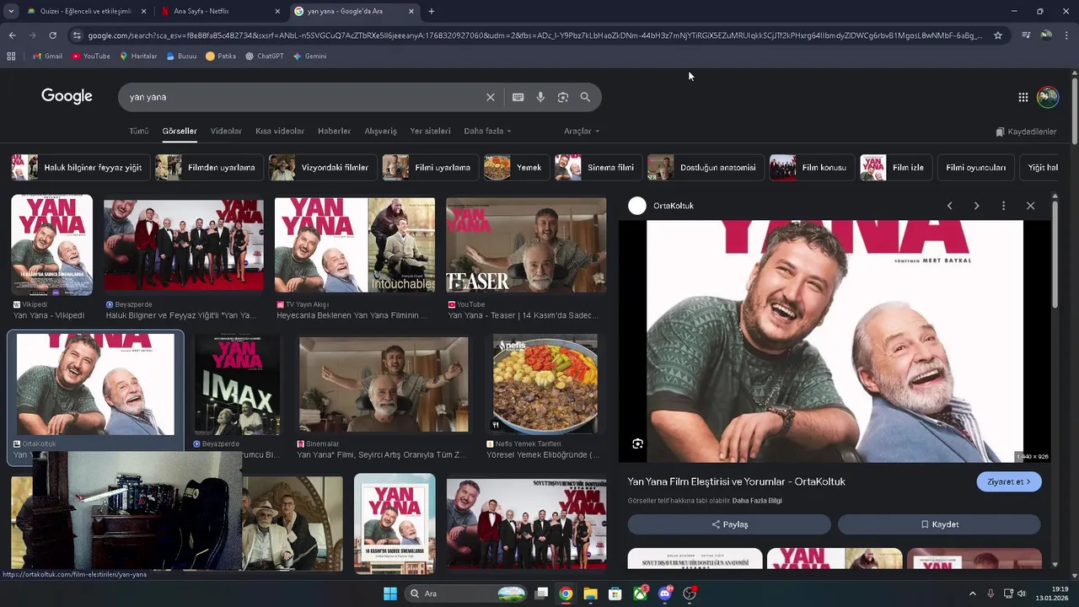Open Gmail bookmark
The width and height of the screenshot is (1079, 607).
click(47, 56)
